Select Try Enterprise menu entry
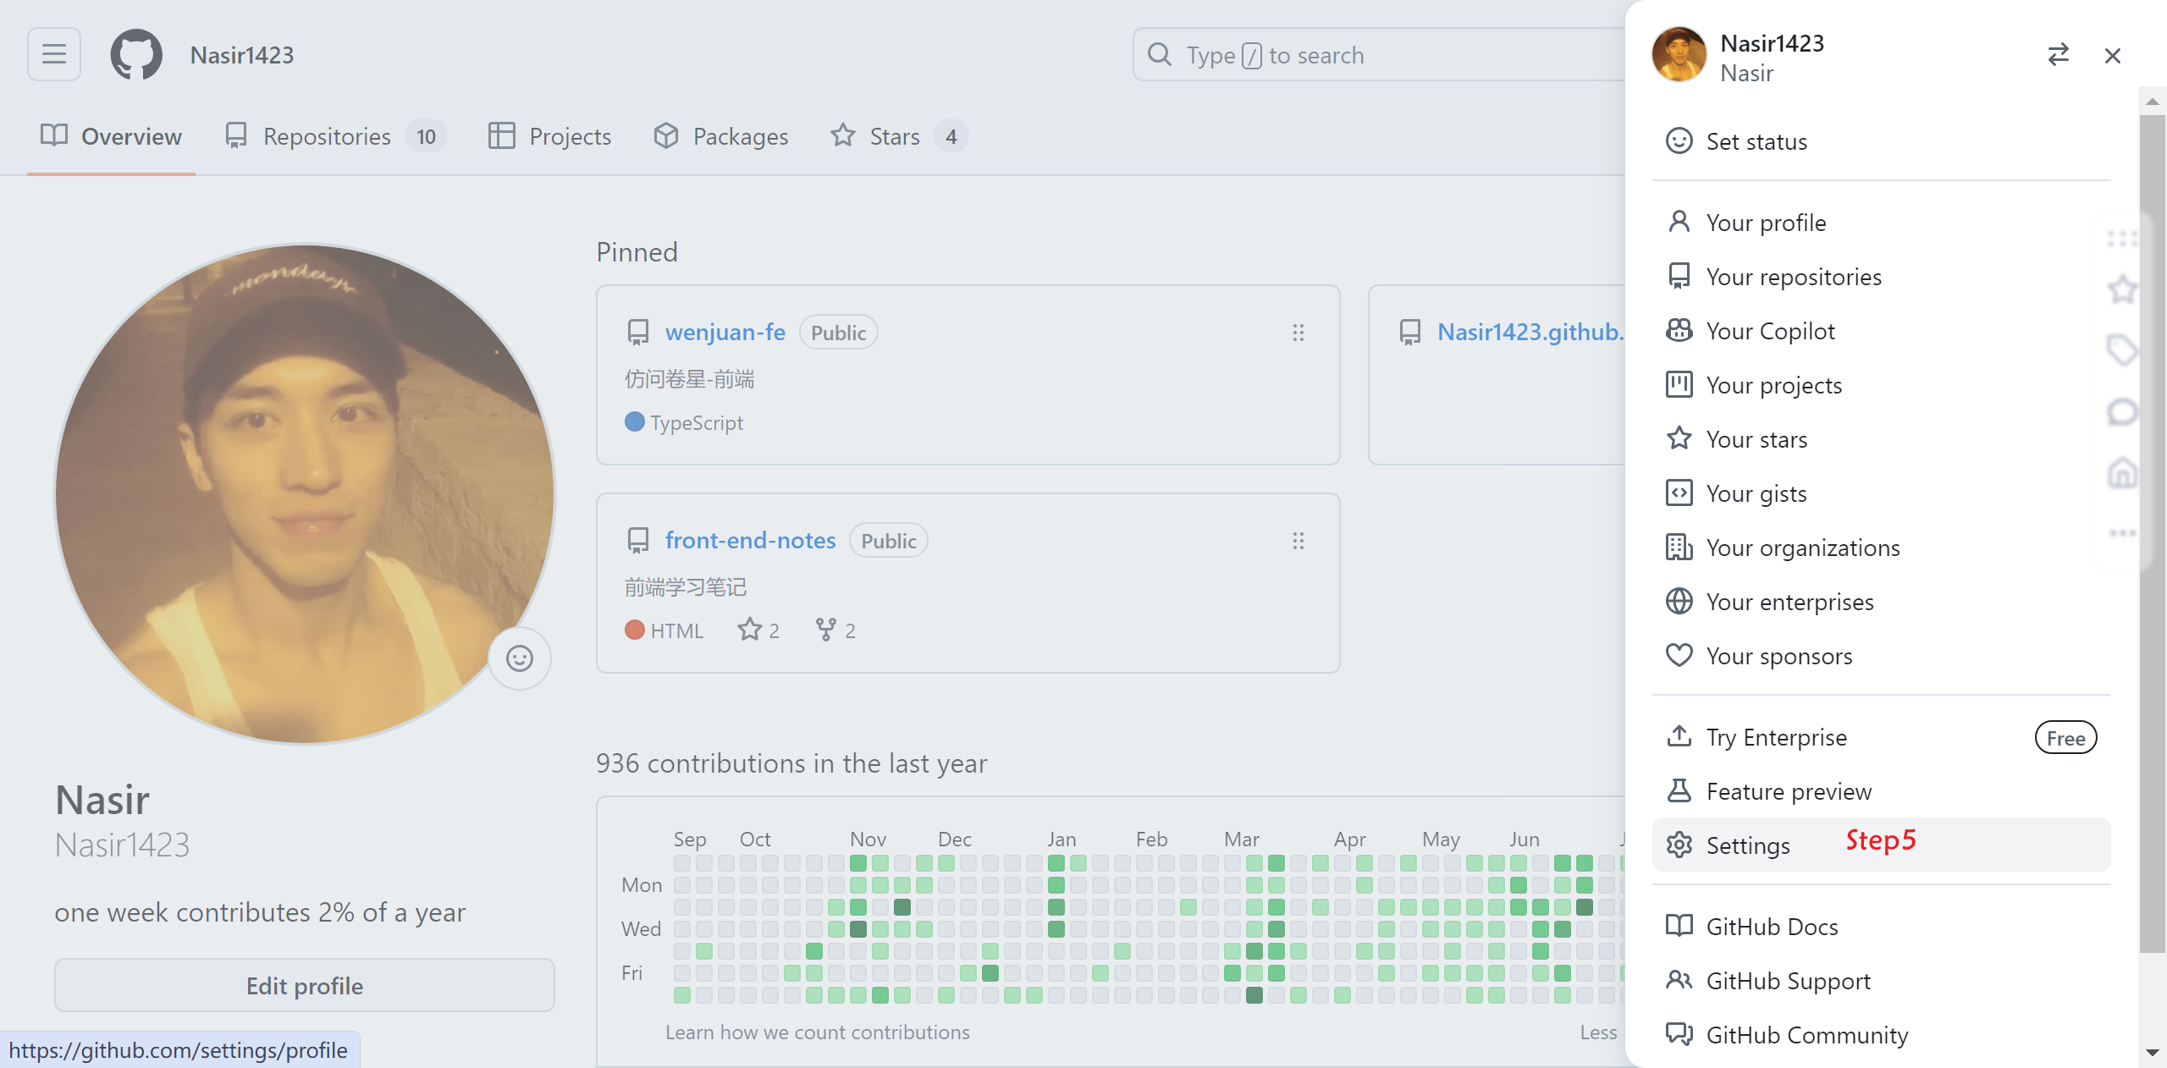This screenshot has height=1068, width=2167. click(x=1881, y=736)
